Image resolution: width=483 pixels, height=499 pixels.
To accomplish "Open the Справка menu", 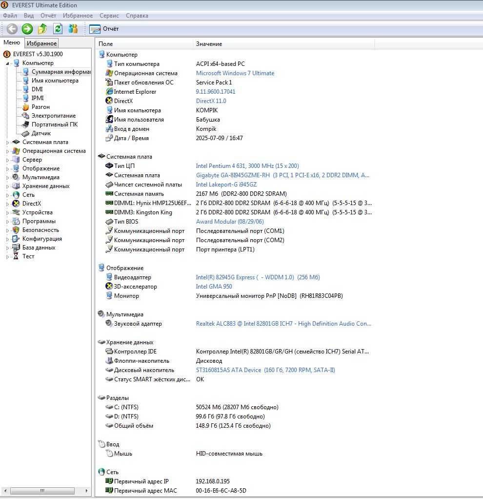I will click(137, 16).
